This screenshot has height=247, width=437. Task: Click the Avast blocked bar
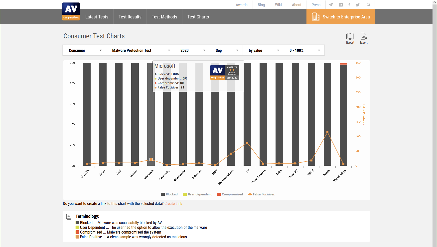[103, 114]
